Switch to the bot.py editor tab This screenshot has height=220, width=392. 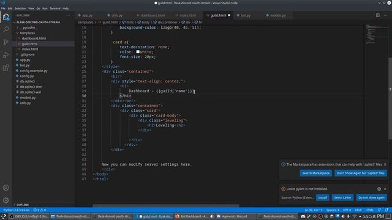246,15
